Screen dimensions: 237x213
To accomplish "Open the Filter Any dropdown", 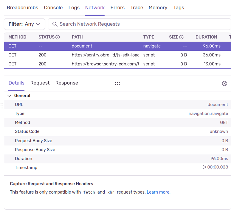I will click(24, 24).
